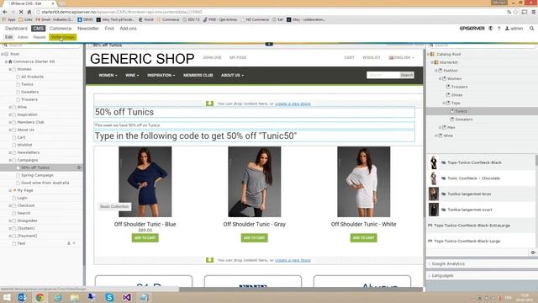Image resolution: width=538 pixels, height=303 pixels.
Task: Click Off Shoulder Tunic - Gray product image
Action: [x=254, y=182]
